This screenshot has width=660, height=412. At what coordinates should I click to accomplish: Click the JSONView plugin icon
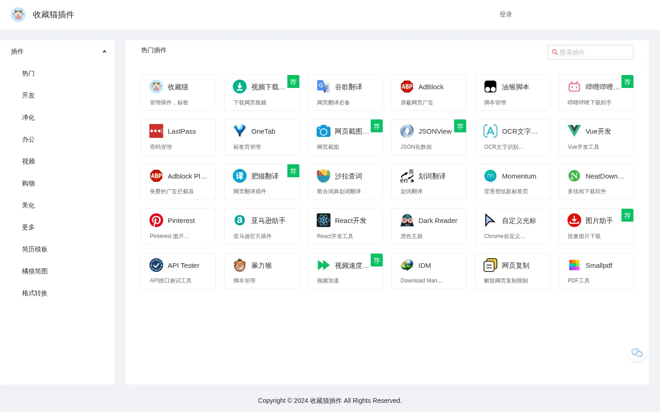pyautogui.click(x=407, y=131)
